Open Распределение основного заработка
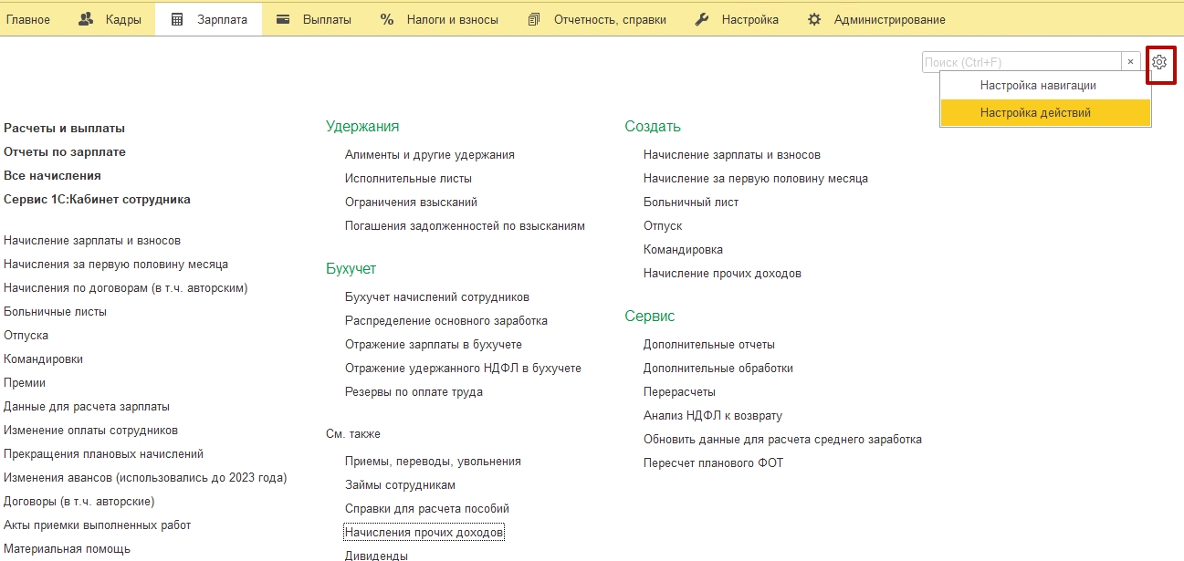This screenshot has height=561, width=1184. tap(446, 321)
